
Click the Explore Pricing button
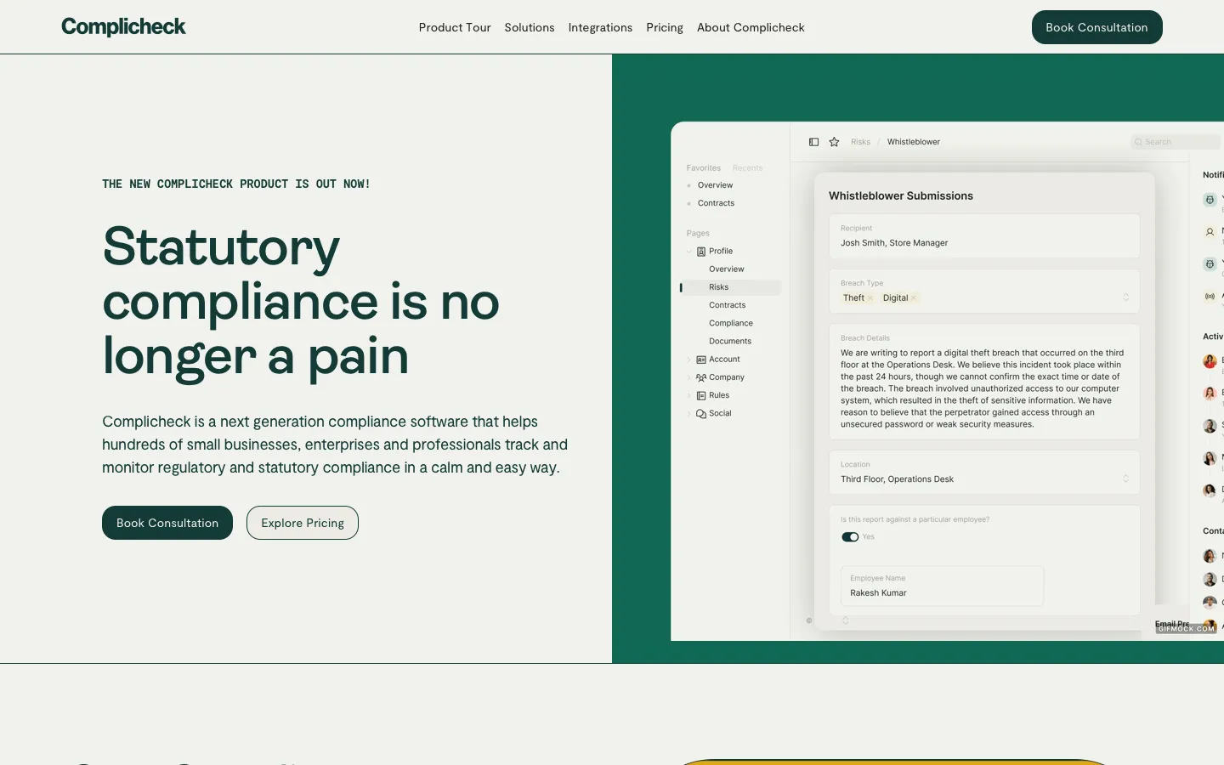303,523
